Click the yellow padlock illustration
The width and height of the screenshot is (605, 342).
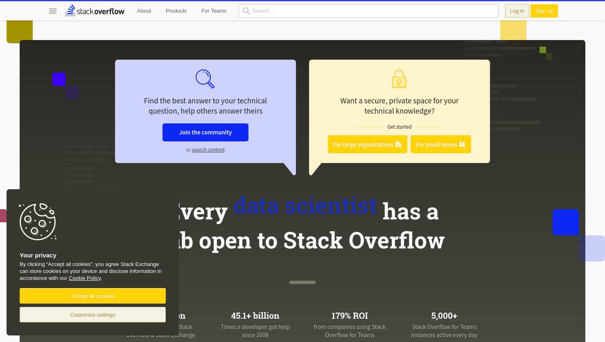(x=399, y=79)
